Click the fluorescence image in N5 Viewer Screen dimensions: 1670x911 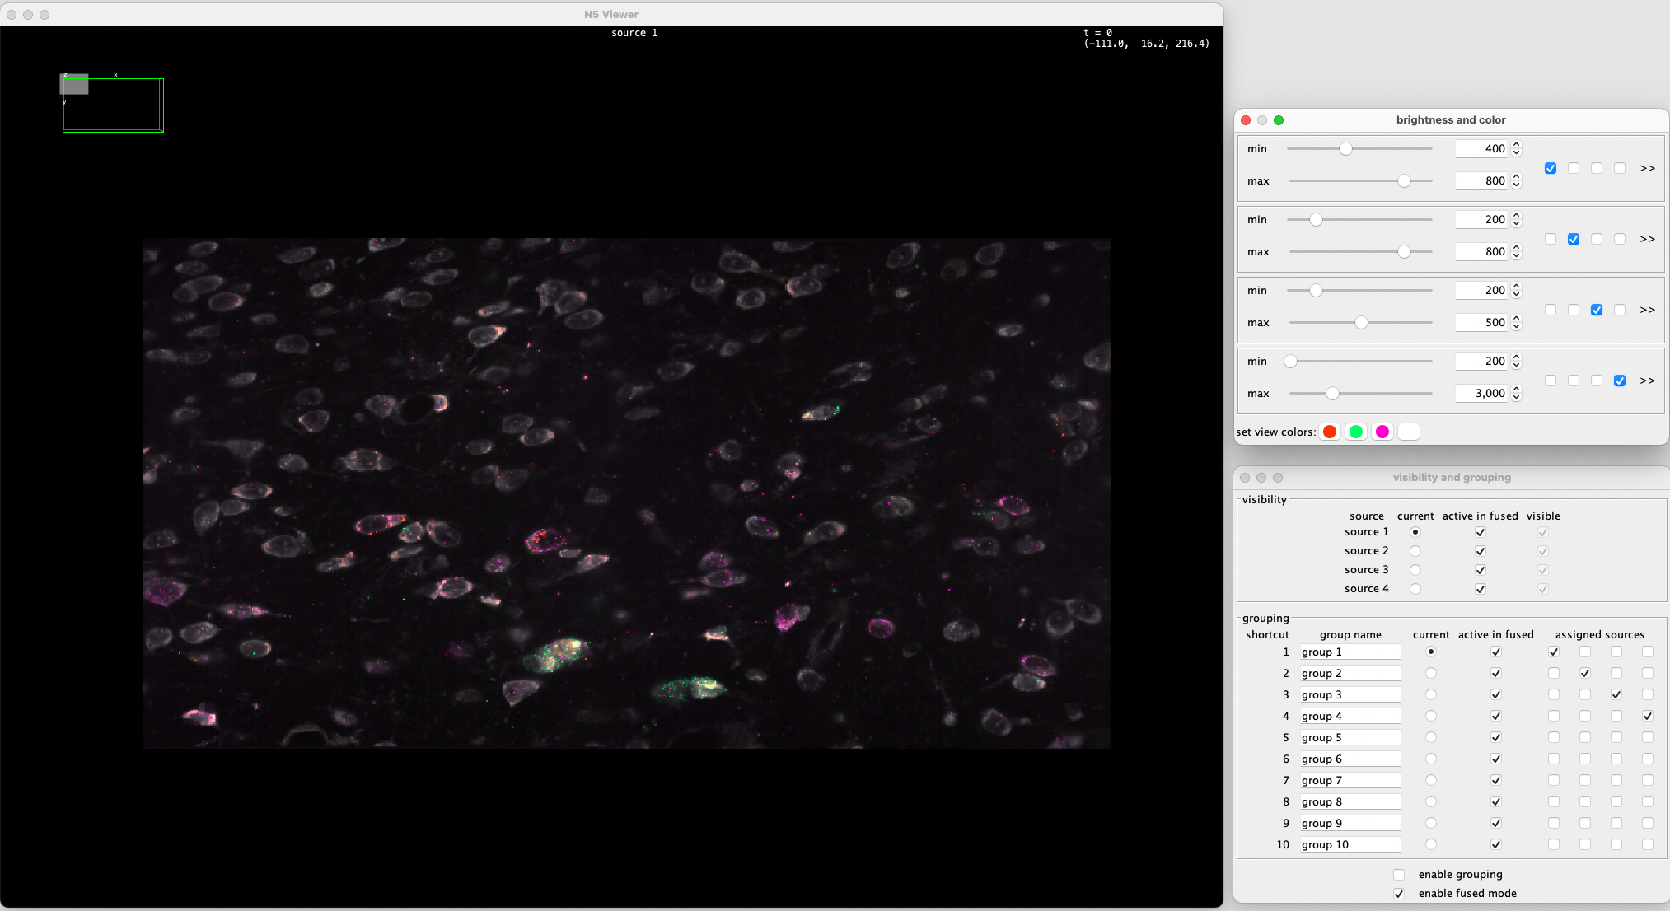pos(627,493)
